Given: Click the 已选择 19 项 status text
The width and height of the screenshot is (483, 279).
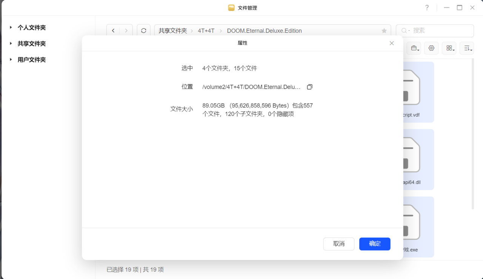Looking at the screenshot, I should 123,270.
